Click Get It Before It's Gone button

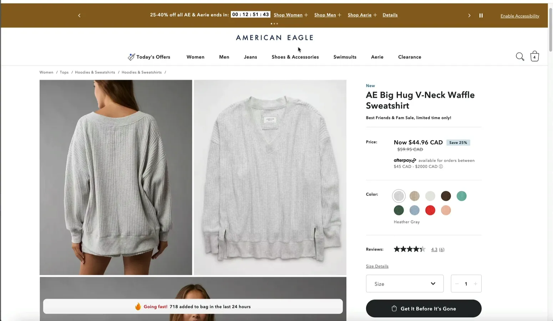pyautogui.click(x=423, y=309)
